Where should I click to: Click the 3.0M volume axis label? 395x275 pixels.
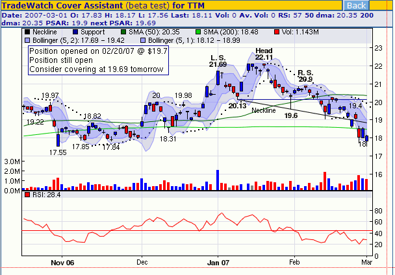[12, 161]
